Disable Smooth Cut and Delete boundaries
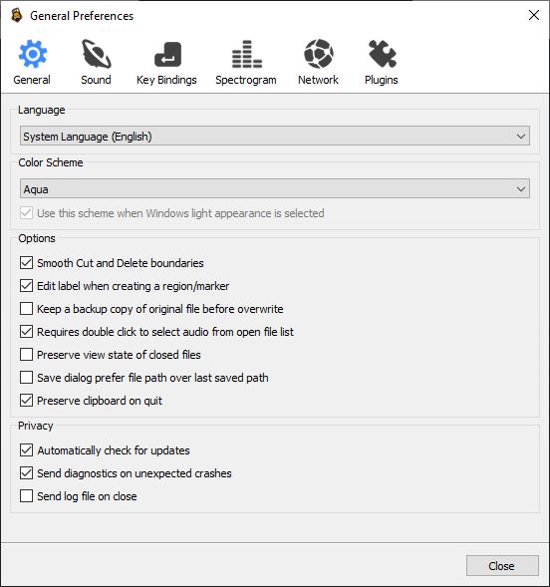The height and width of the screenshot is (587, 550). point(26,263)
